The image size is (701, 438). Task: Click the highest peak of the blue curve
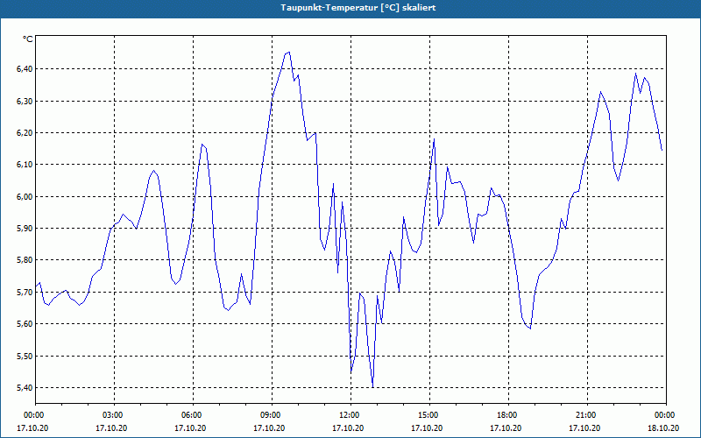[289, 53]
